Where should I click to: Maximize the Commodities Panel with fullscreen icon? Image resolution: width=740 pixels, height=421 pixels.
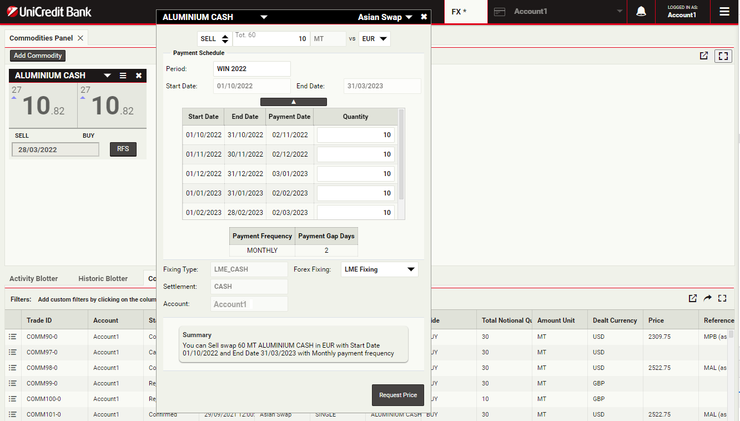coord(723,56)
